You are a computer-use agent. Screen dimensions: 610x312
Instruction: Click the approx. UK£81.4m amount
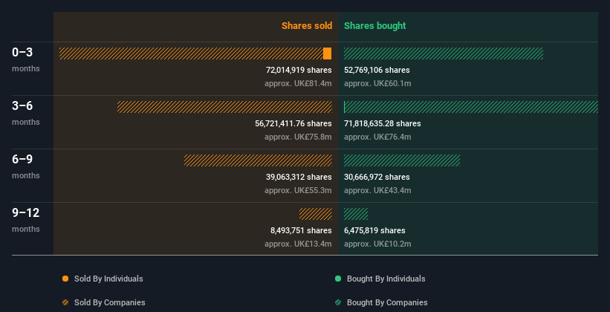(299, 84)
